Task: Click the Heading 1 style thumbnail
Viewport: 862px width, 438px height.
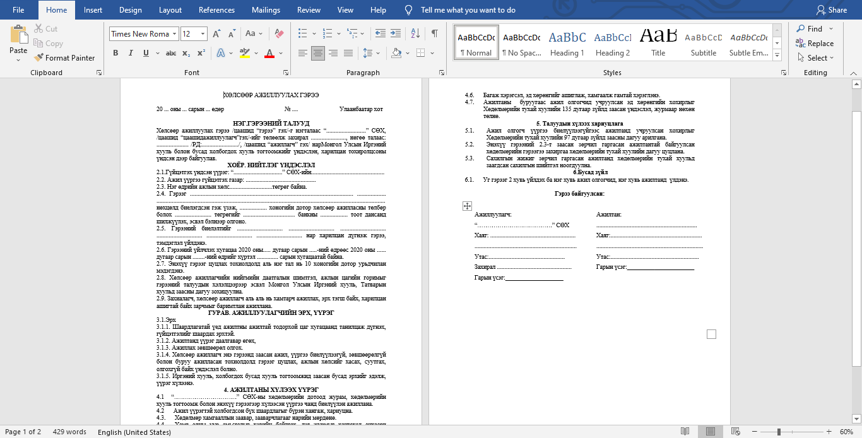Action: [567, 43]
